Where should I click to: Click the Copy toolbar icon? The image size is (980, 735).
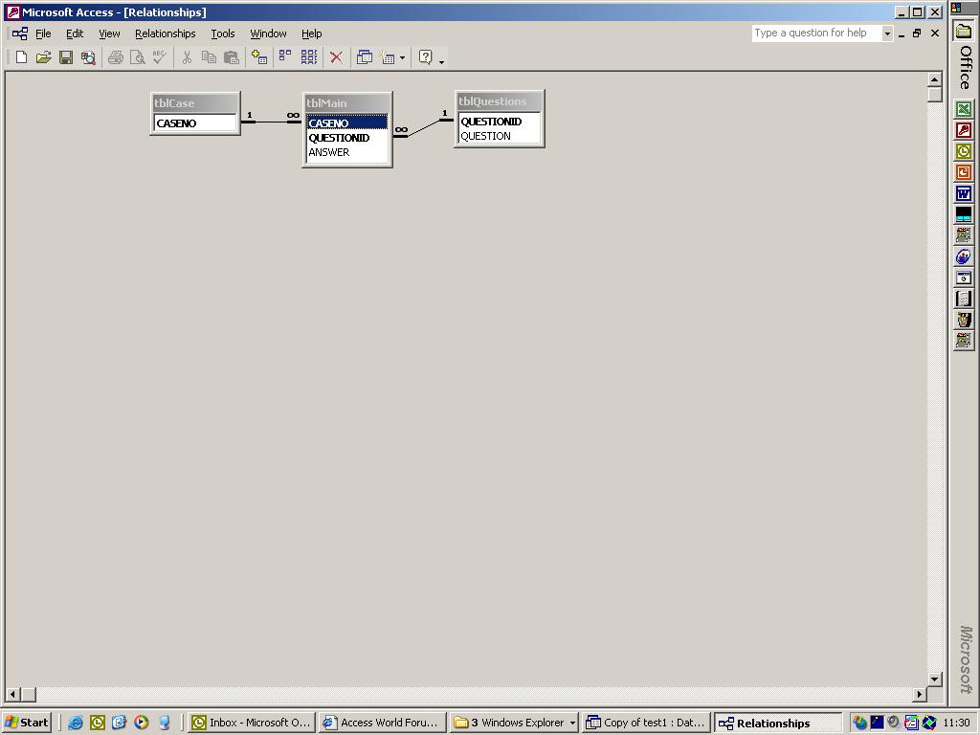[209, 57]
